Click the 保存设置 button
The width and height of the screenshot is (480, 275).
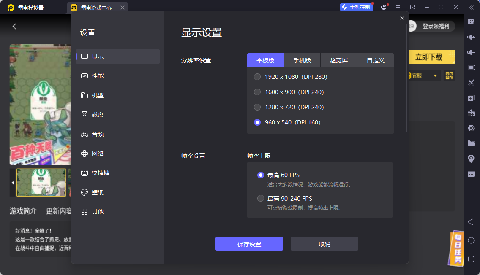249,244
